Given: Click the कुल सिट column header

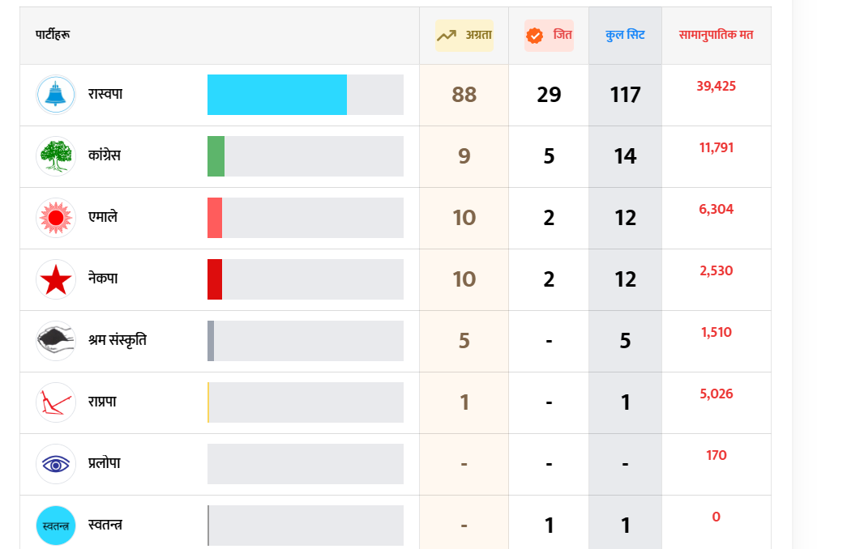Looking at the screenshot, I should (625, 36).
